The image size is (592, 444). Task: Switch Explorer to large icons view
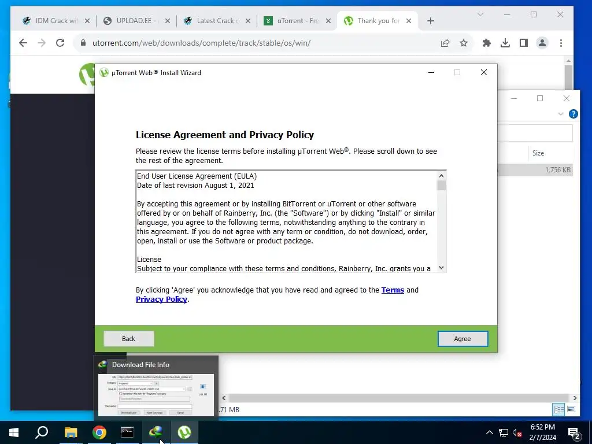pyautogui.click(x=571, y=409)
